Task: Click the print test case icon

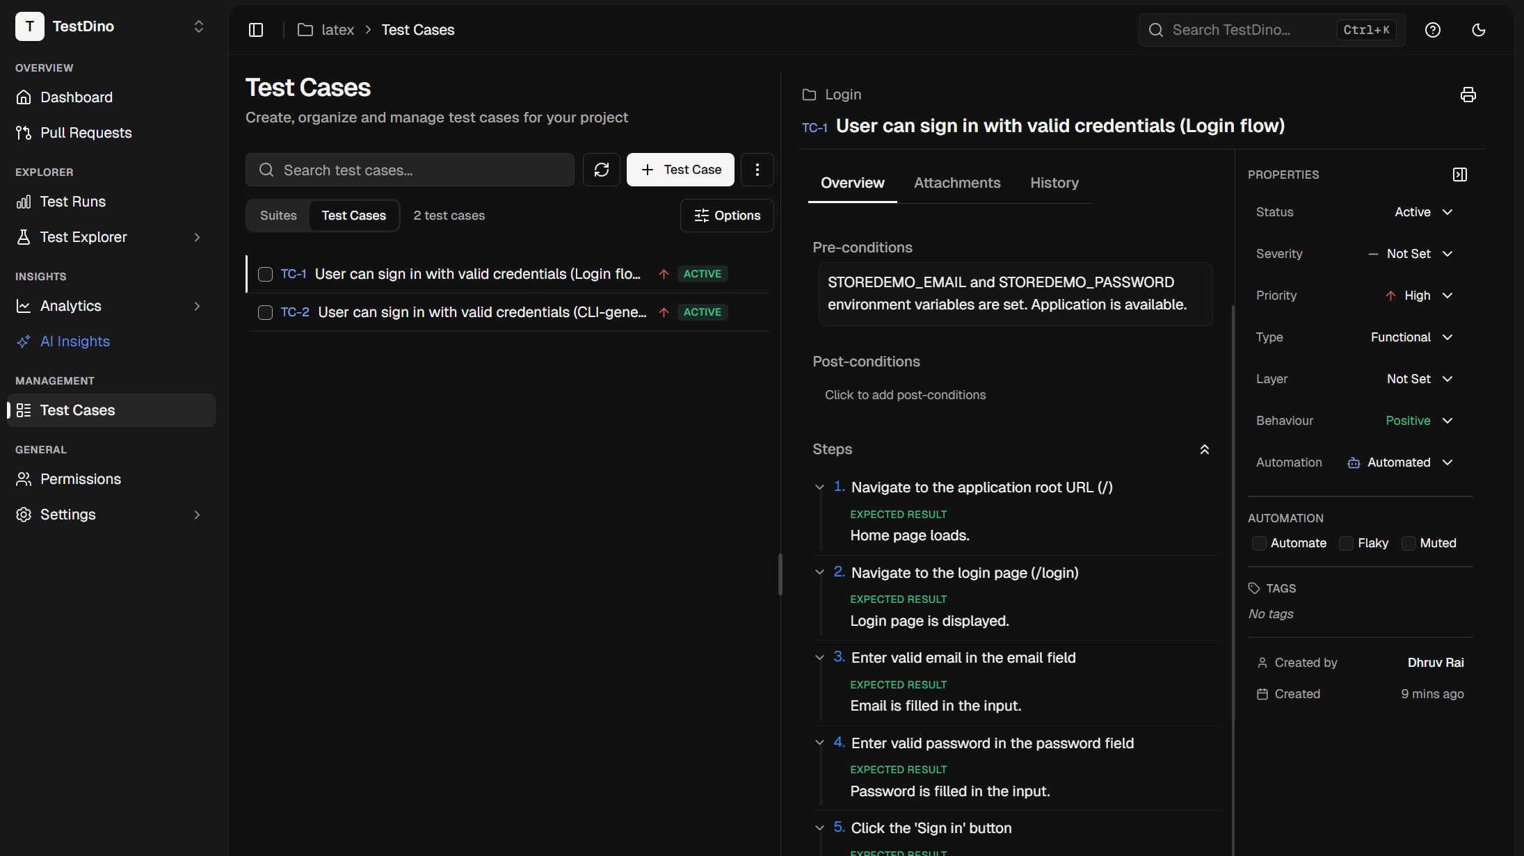Action: coord(1468,95)
